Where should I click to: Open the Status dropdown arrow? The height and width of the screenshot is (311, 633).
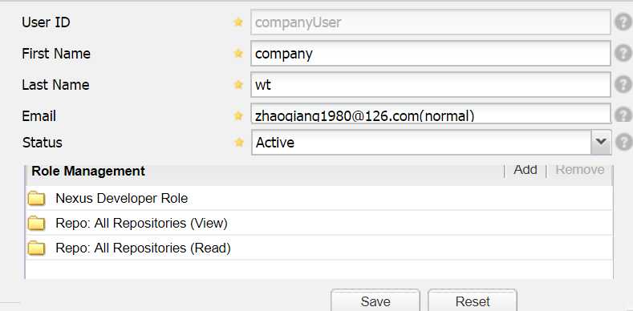(601, 142)
